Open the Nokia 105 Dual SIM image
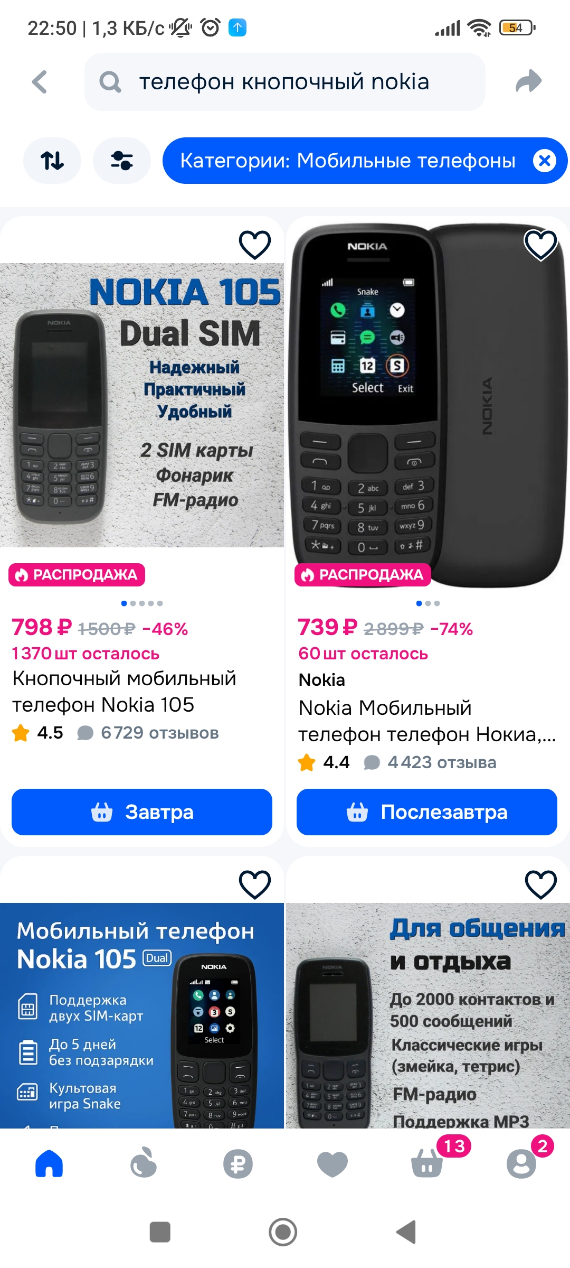The width and height of the screenshot is (570, 1268). tap(142, 405)
